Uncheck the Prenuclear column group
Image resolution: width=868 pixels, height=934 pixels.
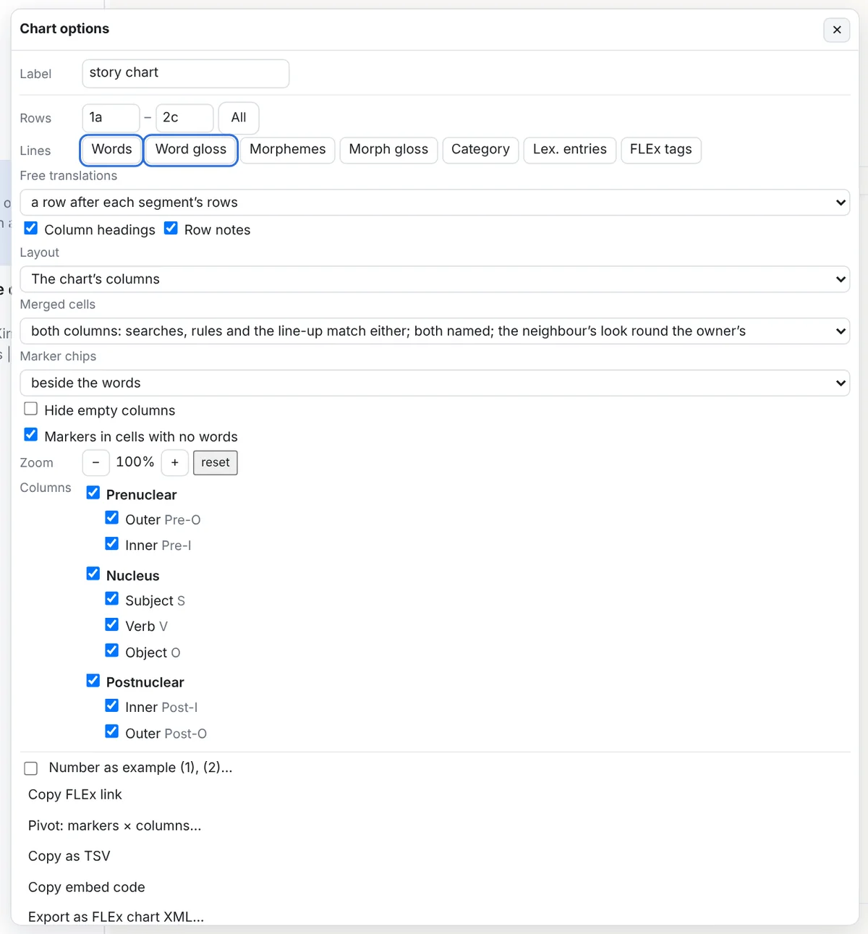[93, 493]
